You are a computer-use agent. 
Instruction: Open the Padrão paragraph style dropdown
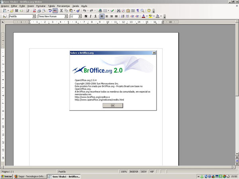[x=34, y=16]
